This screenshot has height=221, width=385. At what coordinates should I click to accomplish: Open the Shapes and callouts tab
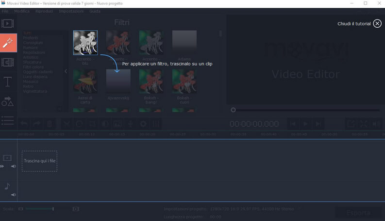[x=8, y=101]
